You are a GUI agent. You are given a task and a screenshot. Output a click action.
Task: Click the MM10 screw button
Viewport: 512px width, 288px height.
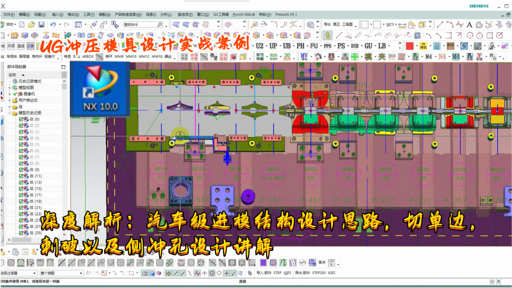coord(131,57)
